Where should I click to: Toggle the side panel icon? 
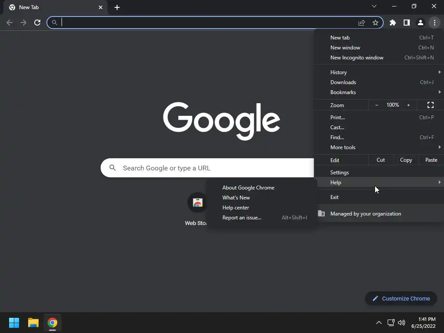coord(407,23)
